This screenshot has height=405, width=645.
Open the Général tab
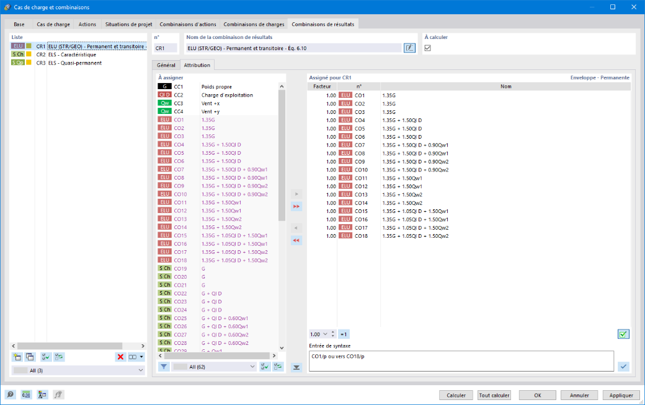(166, 65)
